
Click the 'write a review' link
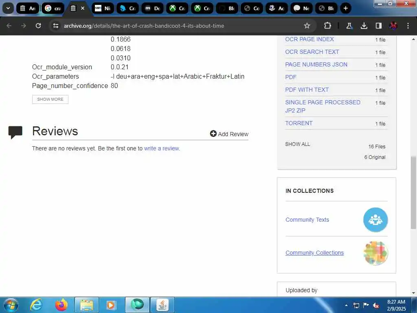pyautogui.click(x=162, y=148)
